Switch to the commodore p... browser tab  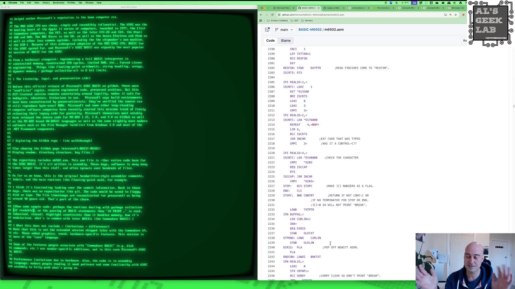click(x=359, y=8)
